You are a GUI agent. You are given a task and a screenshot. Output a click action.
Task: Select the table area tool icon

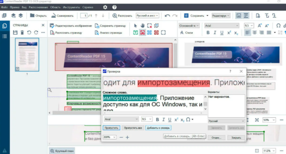coord(149,33)
